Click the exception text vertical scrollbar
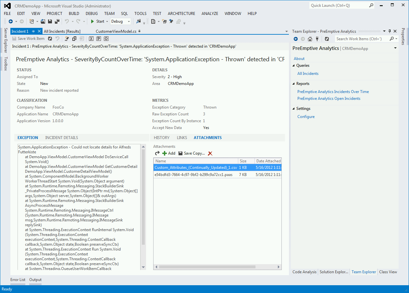The height and width of the screenshot is (293, 409). point(143,207)
